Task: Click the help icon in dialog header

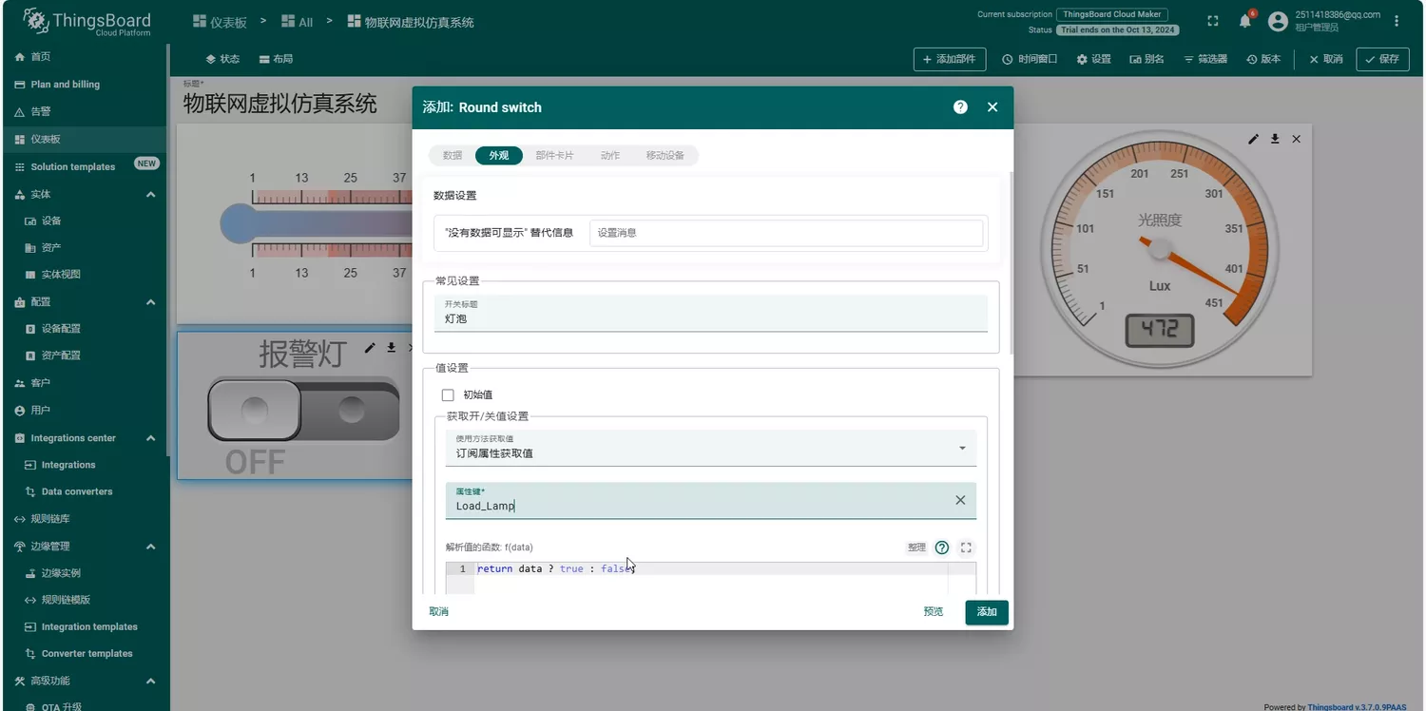Action: tap(960, 107)
